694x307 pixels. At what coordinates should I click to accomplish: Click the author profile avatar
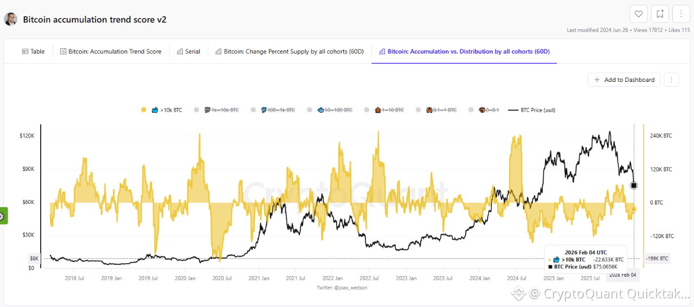(x=10, y=20)
